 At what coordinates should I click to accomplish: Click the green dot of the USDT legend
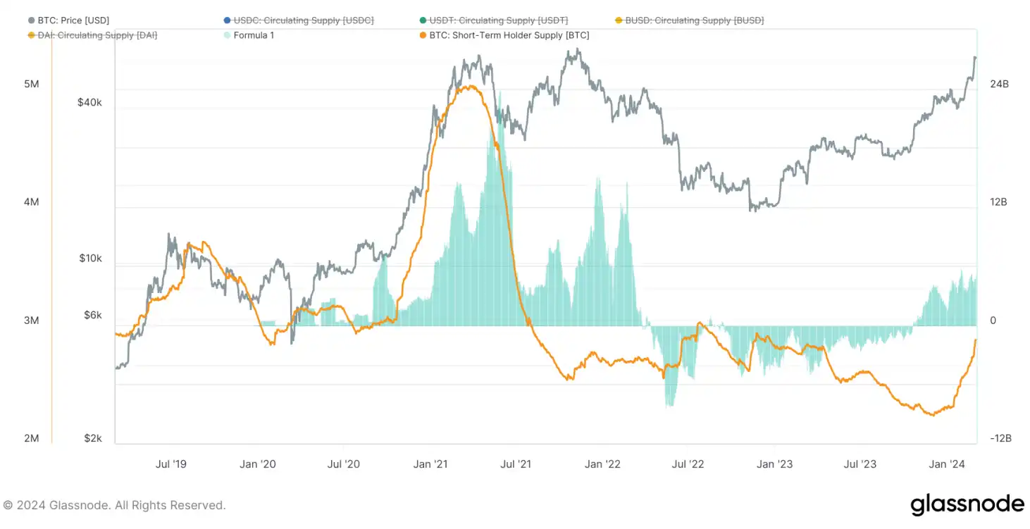coord(423,20)
